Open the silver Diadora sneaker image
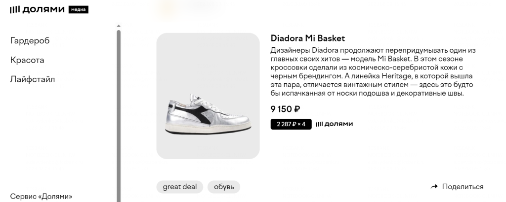 (208, 96)
